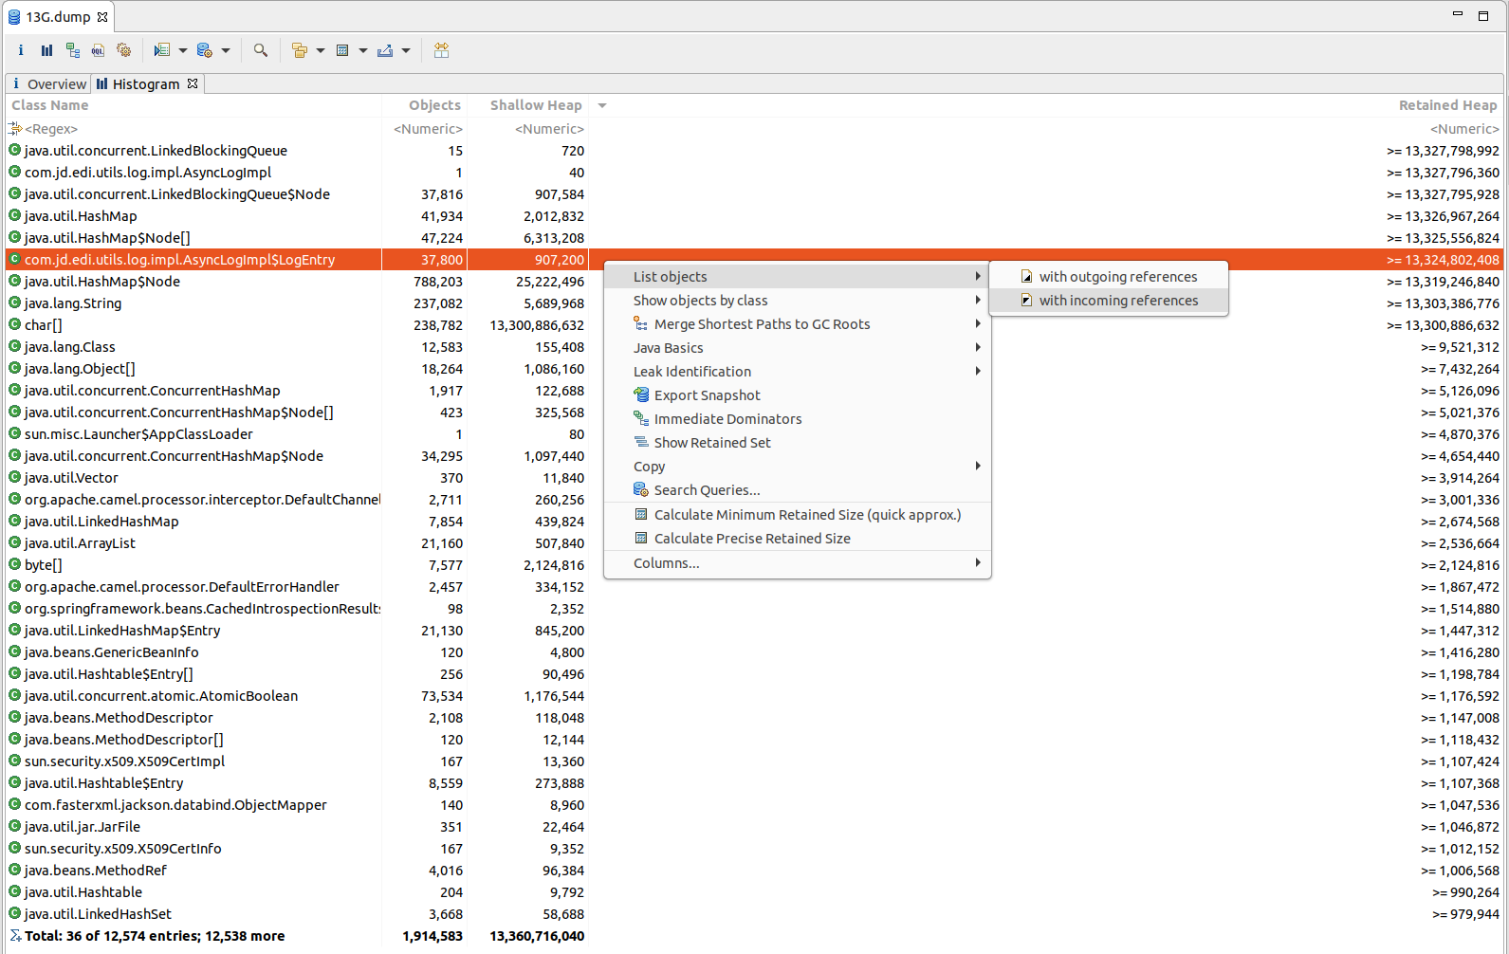1509x954 pixels.
Task: Click the Group Result By icon
Action: pyautogui.click(x=300, y=50)
